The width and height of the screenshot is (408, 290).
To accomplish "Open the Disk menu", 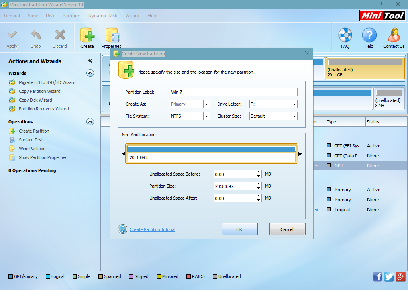I will (x=50, y=16).
